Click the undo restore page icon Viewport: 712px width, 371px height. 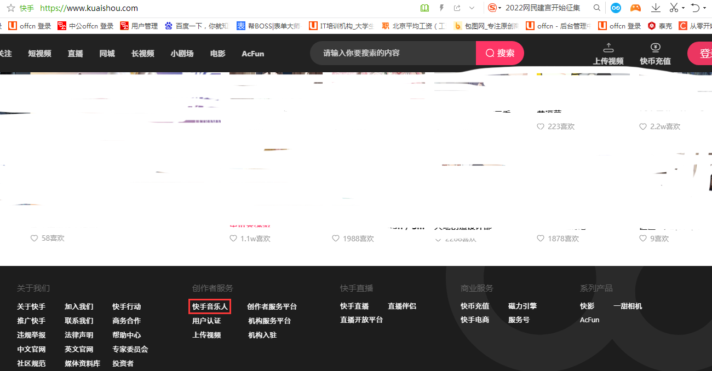click(695, 8)
